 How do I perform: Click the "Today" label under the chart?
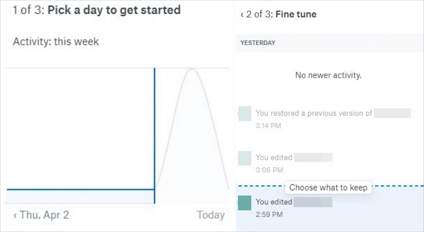click(x=210, y=215)
